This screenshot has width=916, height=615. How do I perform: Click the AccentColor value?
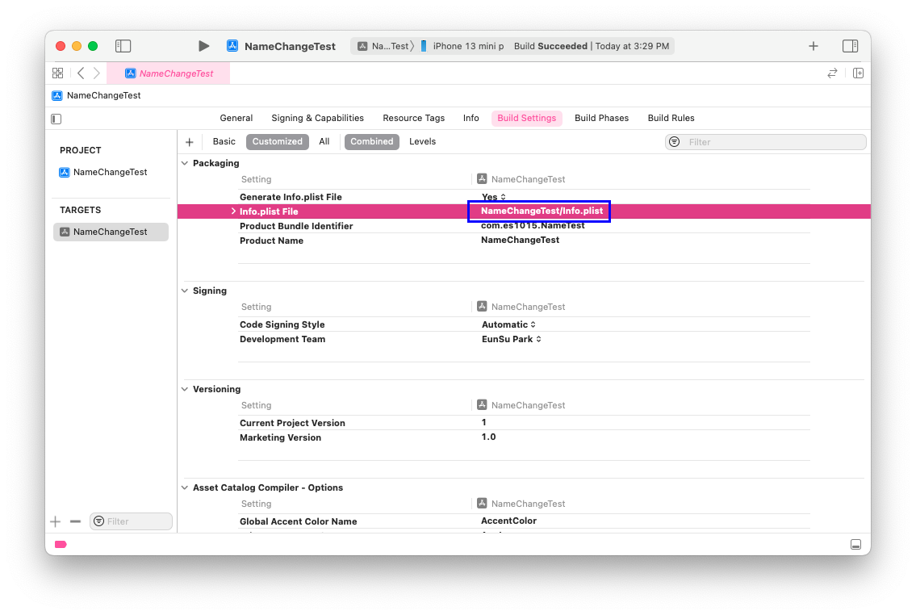coord(508,521)
